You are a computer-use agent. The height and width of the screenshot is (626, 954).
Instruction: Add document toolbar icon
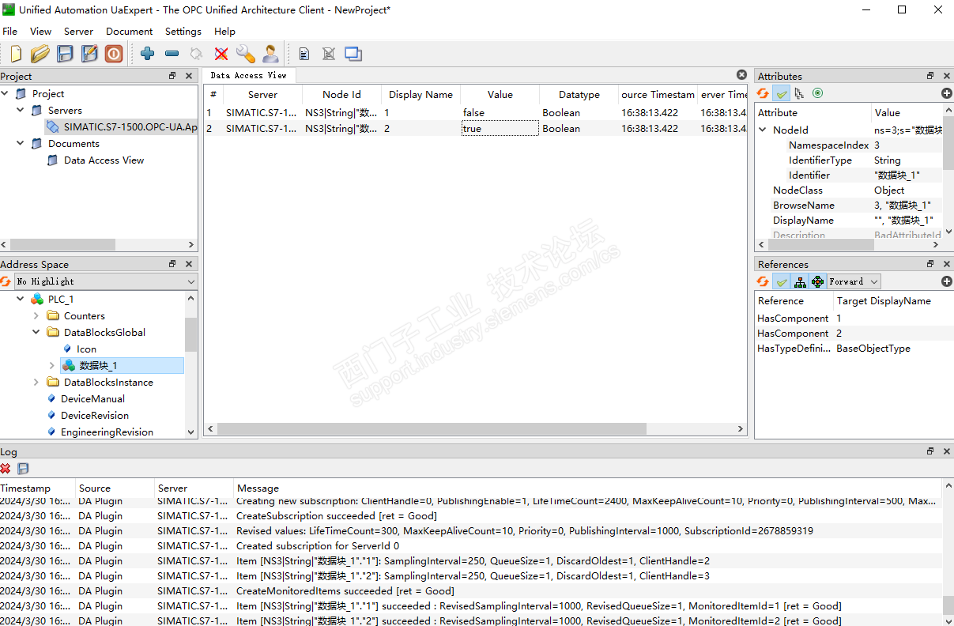[304, 54]
